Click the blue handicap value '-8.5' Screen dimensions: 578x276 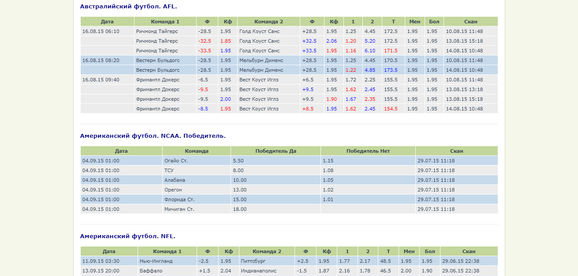(203, 109)
